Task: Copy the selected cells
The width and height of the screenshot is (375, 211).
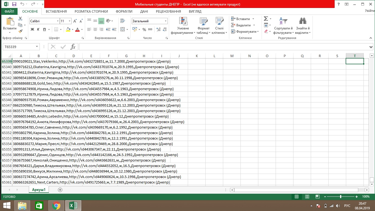Action: tap(20, 25)
